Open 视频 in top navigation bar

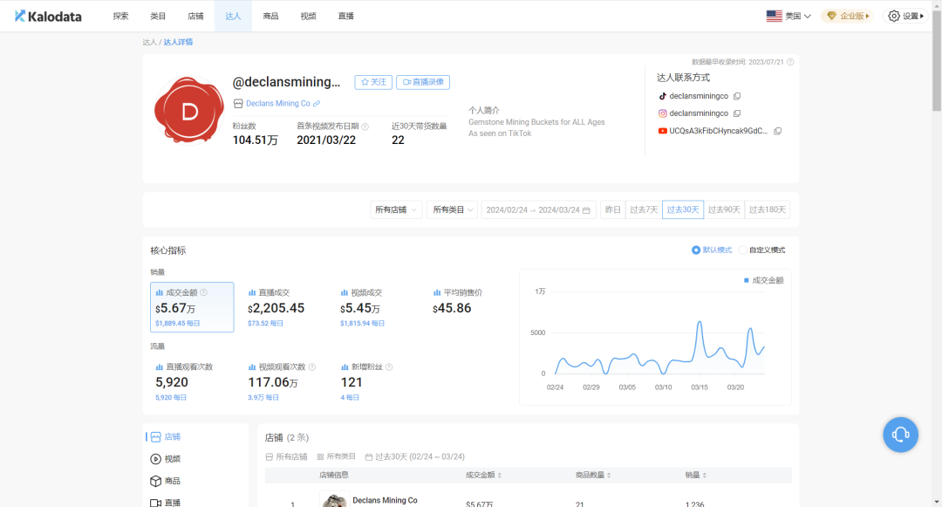(308, 17)
